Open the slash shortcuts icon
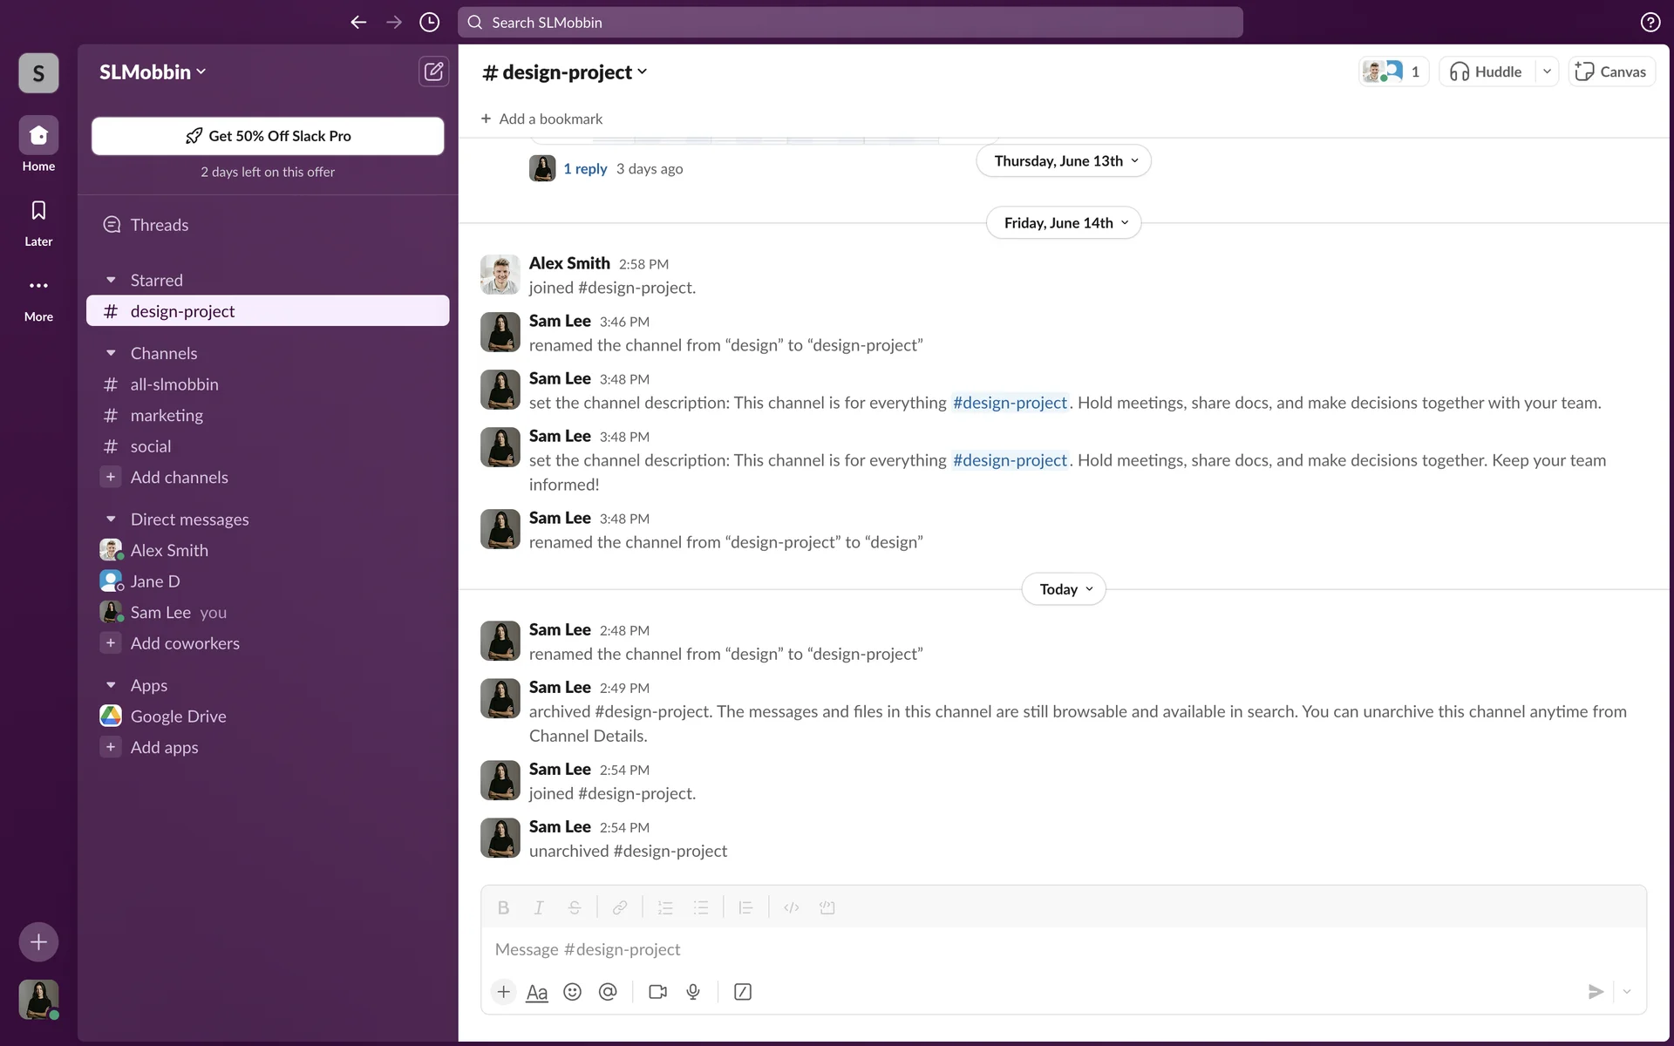Screen dimensions: 1674x1046 pyautogui.click(x=743, y=992)
